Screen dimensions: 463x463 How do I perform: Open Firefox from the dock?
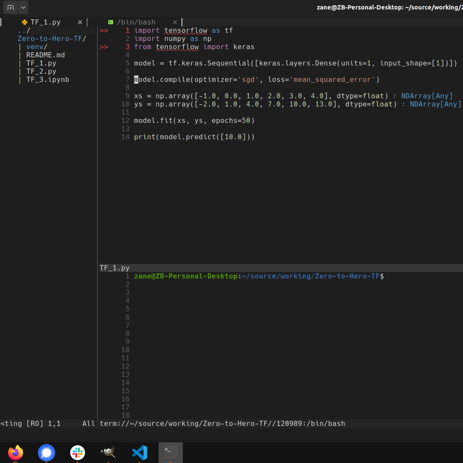click(x=16, y=453)
